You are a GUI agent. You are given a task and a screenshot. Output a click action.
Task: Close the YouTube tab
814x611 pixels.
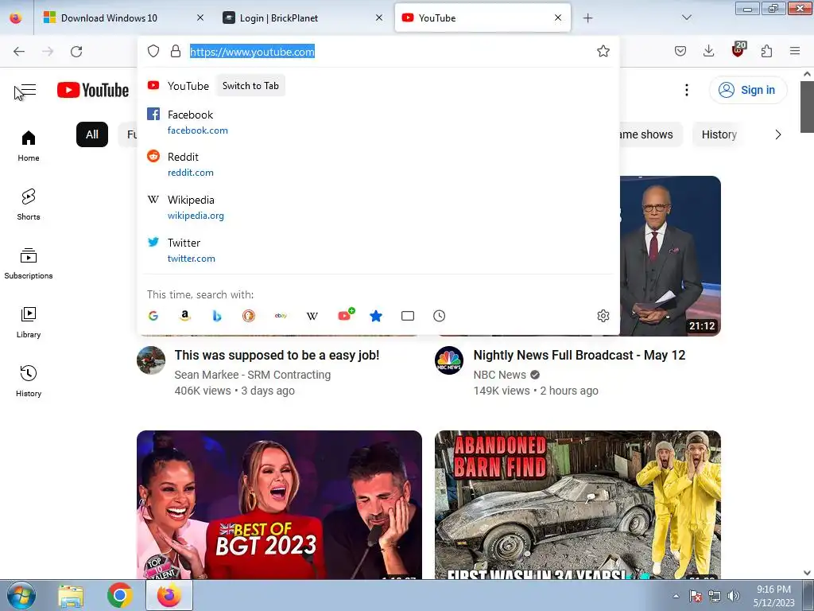[x=557, y=18]
